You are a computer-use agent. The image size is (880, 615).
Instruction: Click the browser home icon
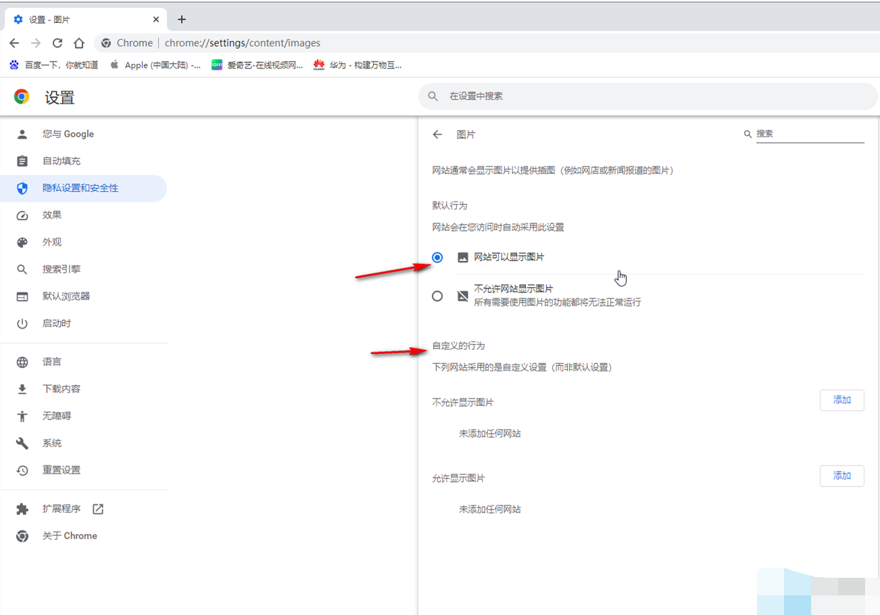point(79,43)
